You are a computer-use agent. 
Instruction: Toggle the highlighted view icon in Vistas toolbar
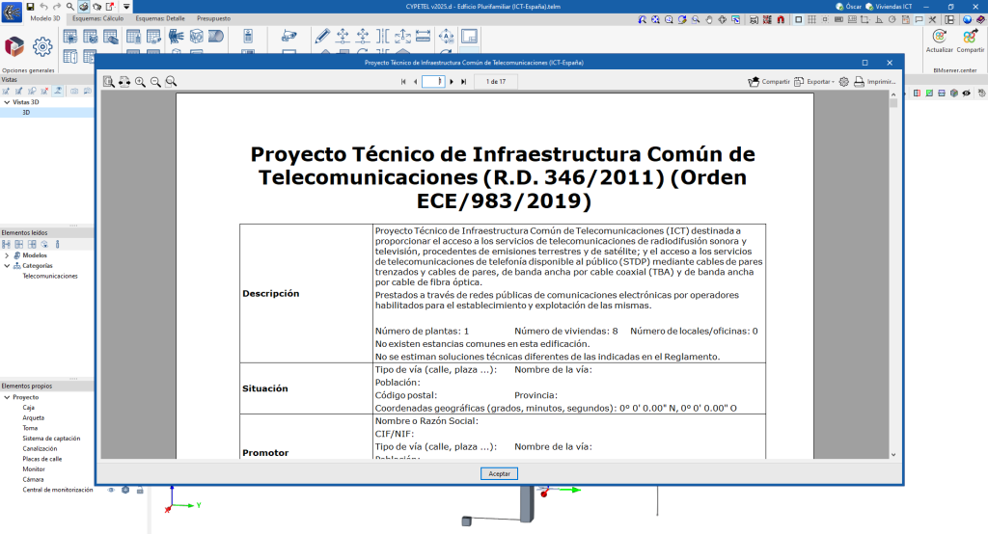coord(58,92)
